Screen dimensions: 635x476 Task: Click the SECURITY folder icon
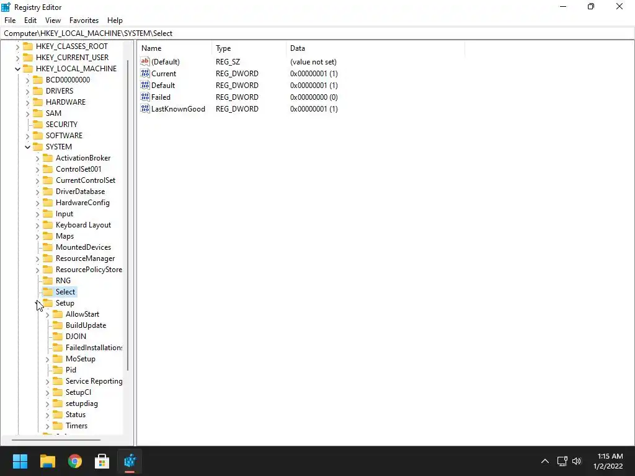38,124
